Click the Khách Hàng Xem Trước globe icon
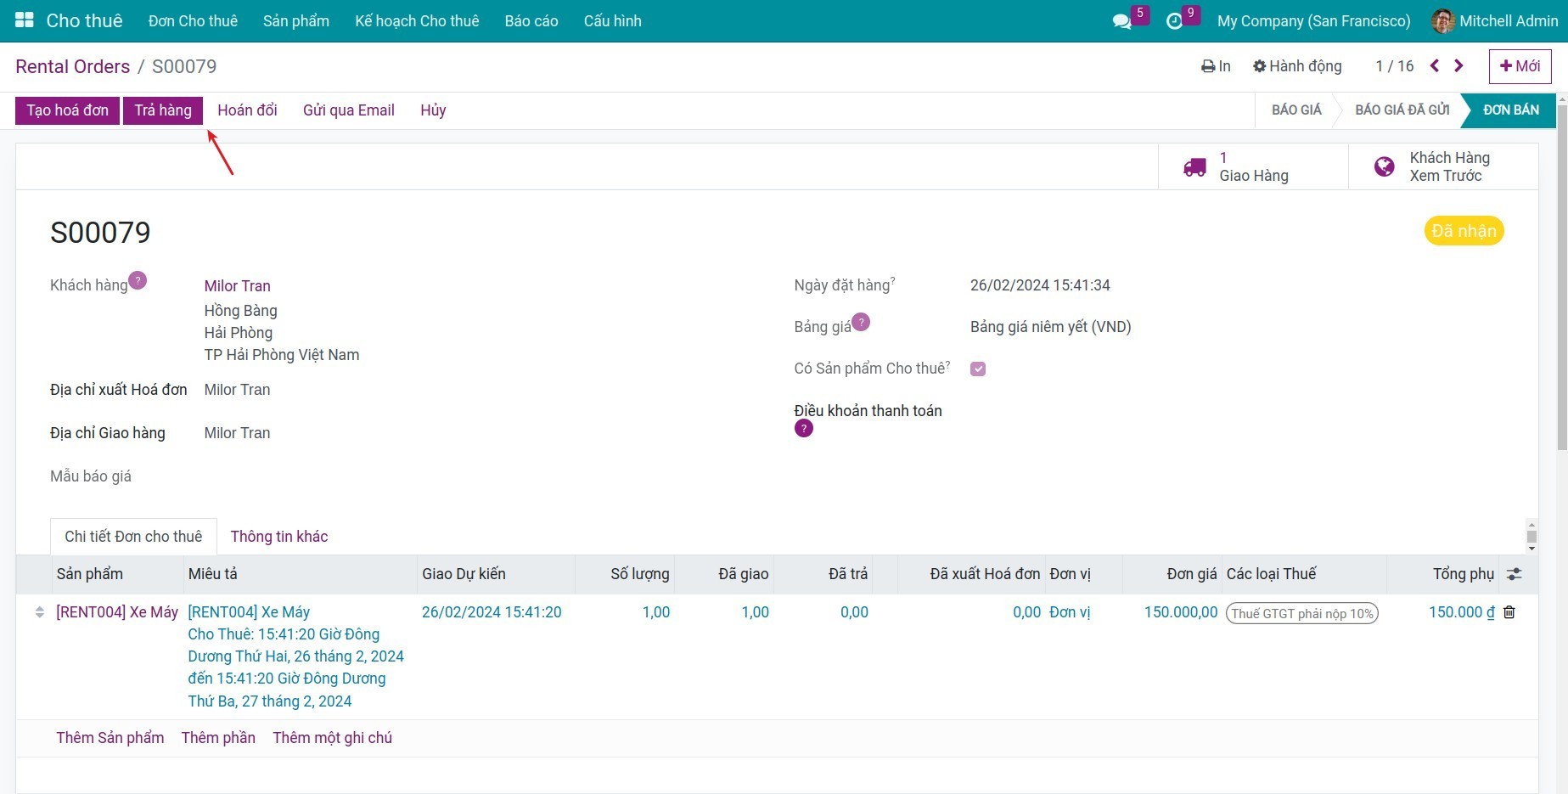 [1384, 167]
